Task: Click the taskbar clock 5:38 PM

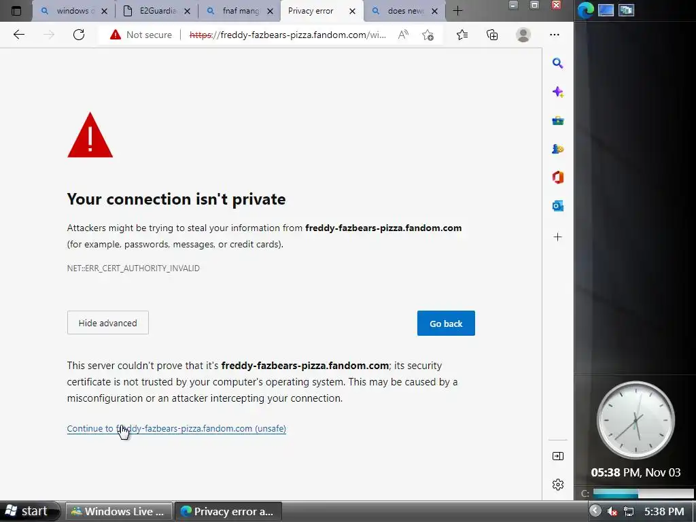Action: point(664,511)
